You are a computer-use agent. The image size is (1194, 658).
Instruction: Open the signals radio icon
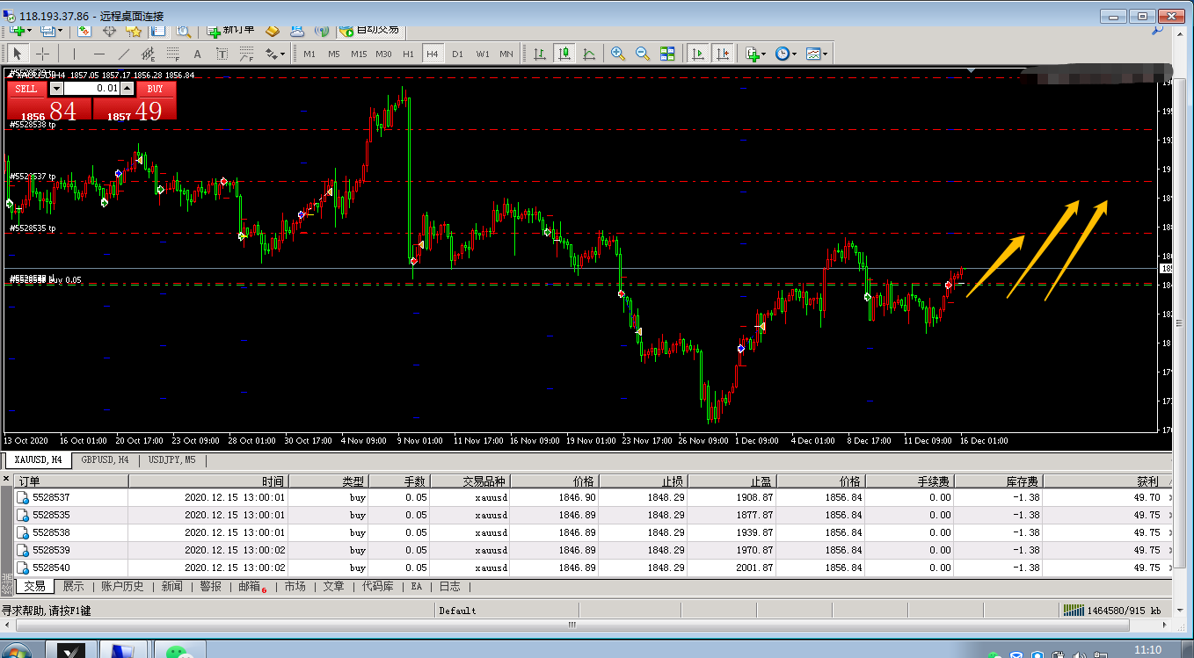click(x=322, y=31)
